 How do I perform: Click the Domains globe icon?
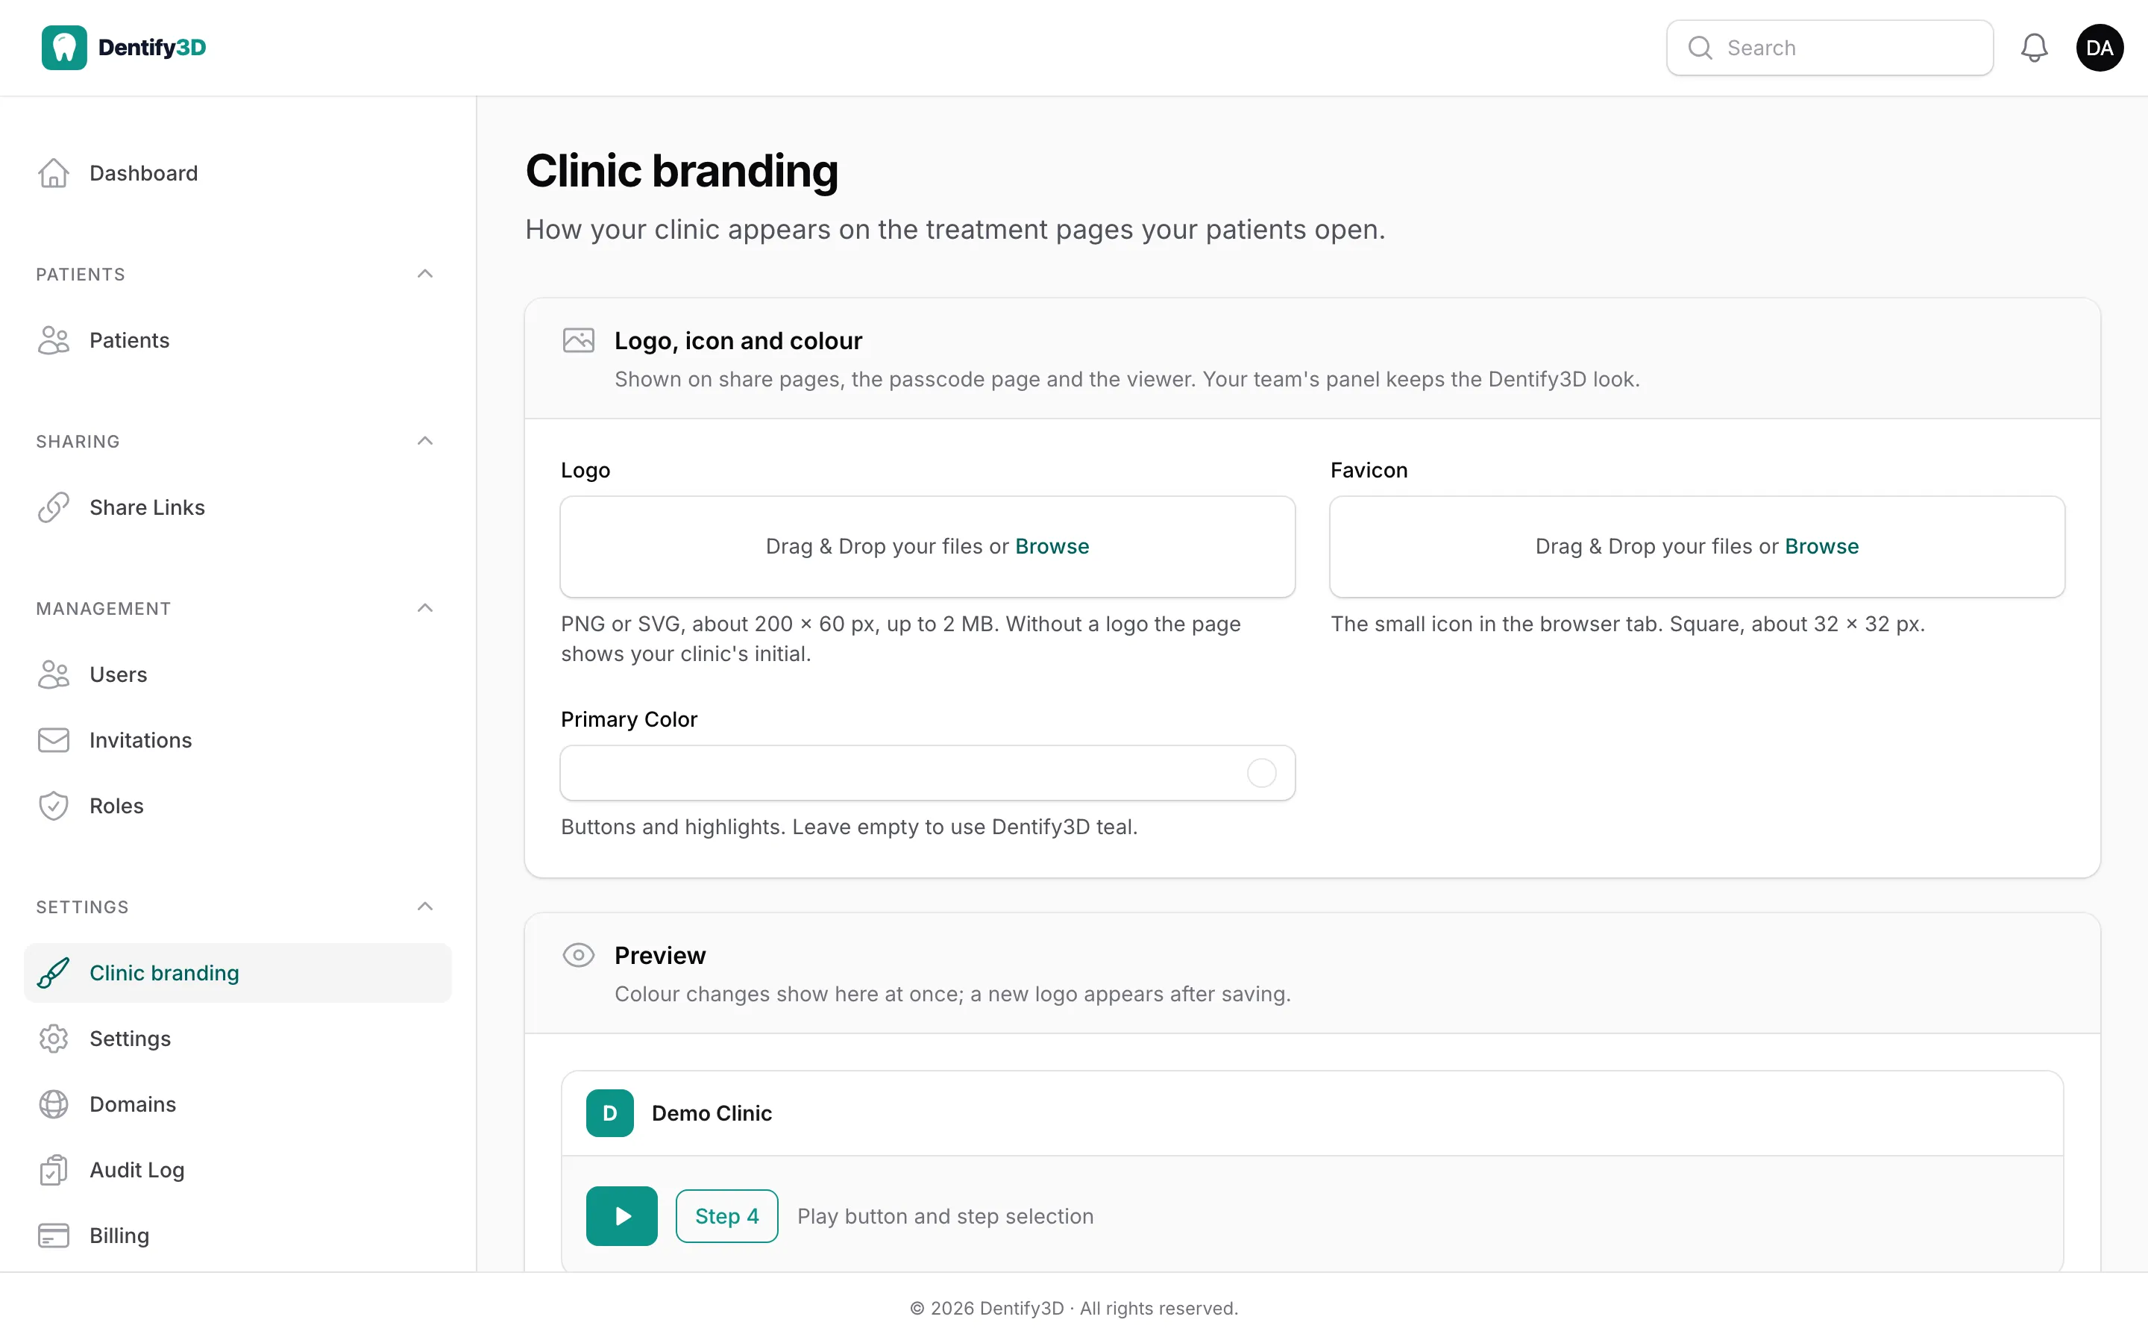point(53,1104)
